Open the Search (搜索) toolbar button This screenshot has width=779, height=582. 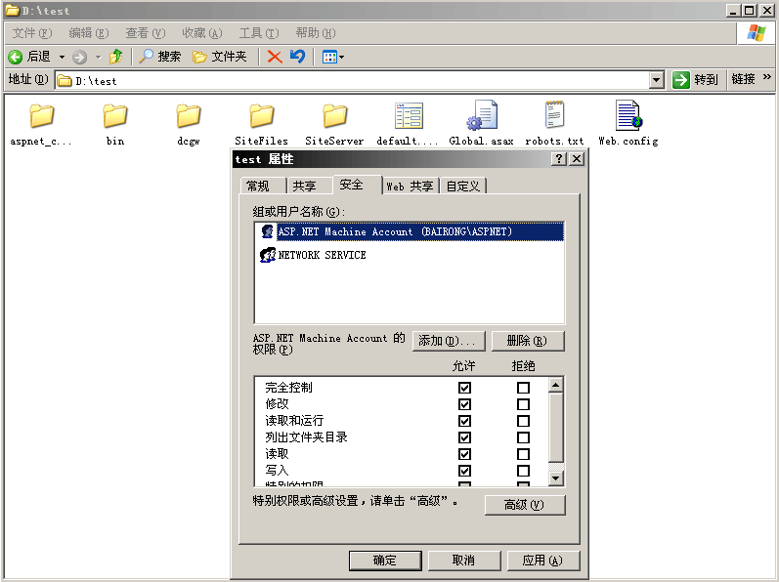[159, 57]
